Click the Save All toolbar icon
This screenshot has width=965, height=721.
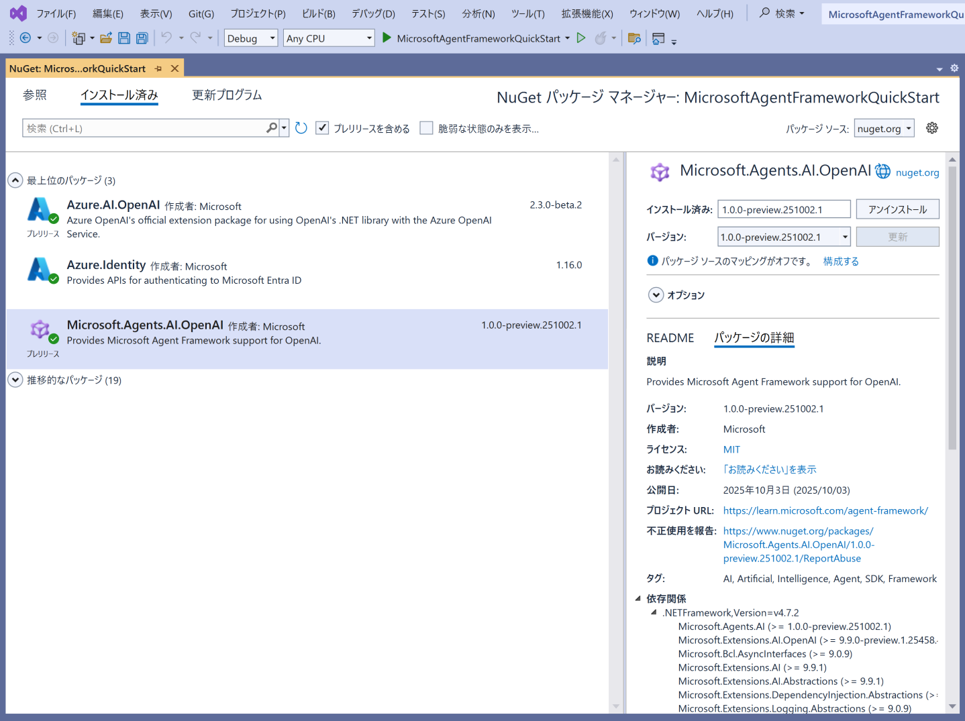142,38
